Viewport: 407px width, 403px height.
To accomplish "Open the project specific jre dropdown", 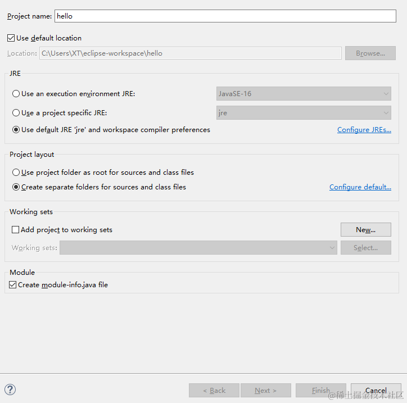I will pyautogui.click(x=304, y=113).
